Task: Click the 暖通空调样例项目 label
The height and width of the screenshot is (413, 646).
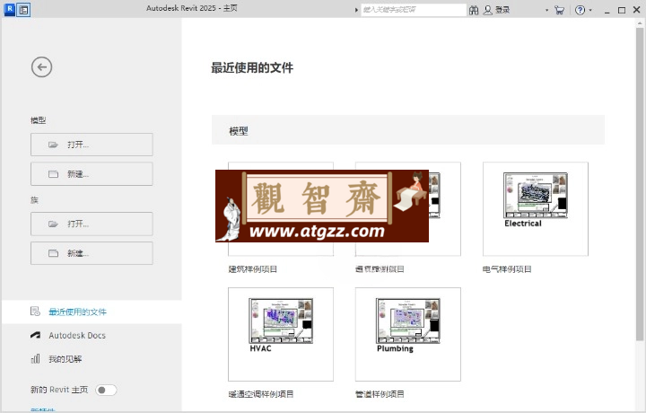Action: 261,394
